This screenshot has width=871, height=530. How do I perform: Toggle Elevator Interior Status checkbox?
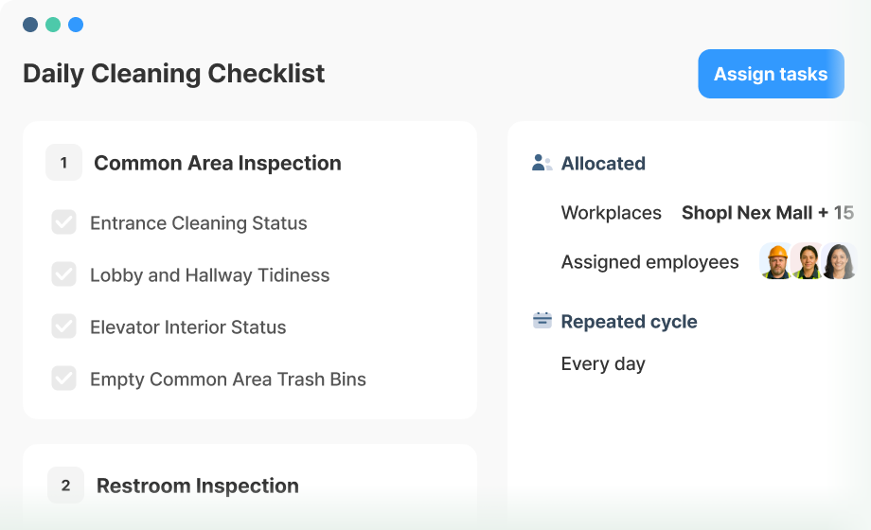(63, 327)
